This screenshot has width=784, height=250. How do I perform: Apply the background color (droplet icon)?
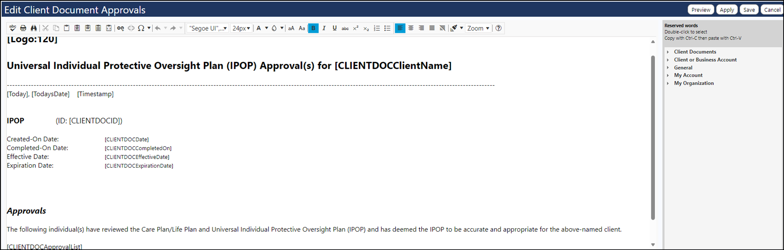pyautogui.click(x=274, y=28)
